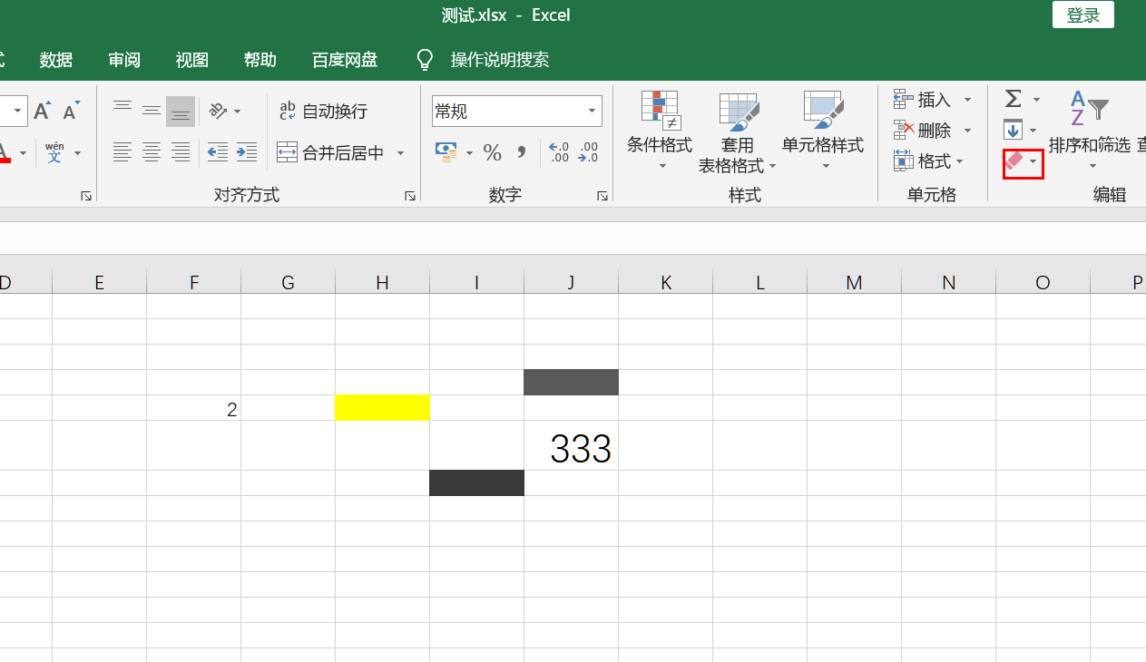
Task: Open Cell Styles (单元格样式)
Action: (823, 131)
